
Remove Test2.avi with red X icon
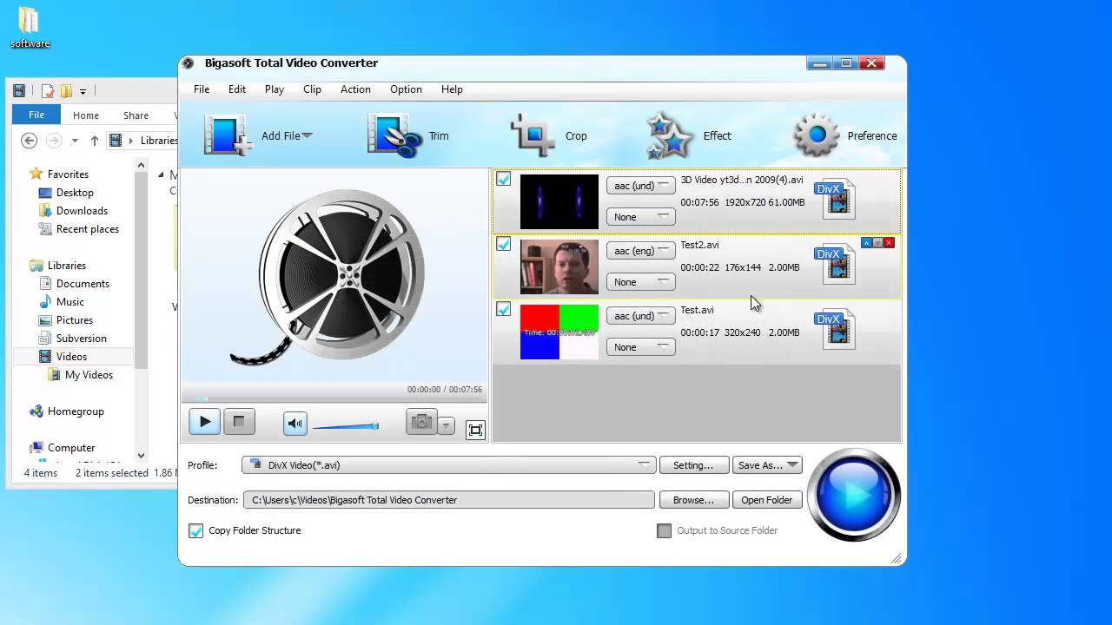tap(889, 243)
